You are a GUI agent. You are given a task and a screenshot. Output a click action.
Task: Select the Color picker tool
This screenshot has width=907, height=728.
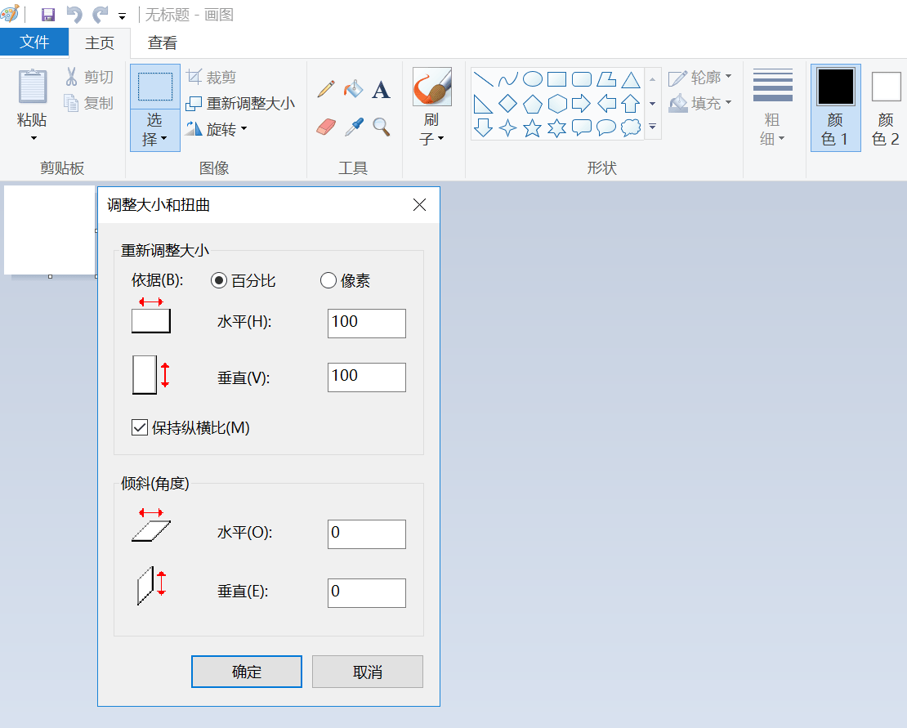(x=355, y=125)
